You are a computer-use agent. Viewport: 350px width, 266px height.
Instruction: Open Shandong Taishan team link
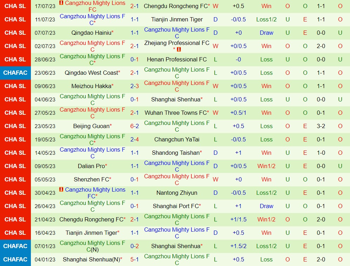[176, 153]
